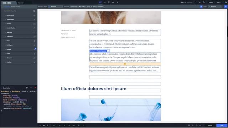Click the Typography group icon on the right
Image resolution: width=228 pixels, height=128 pixels.
point(35,20)
